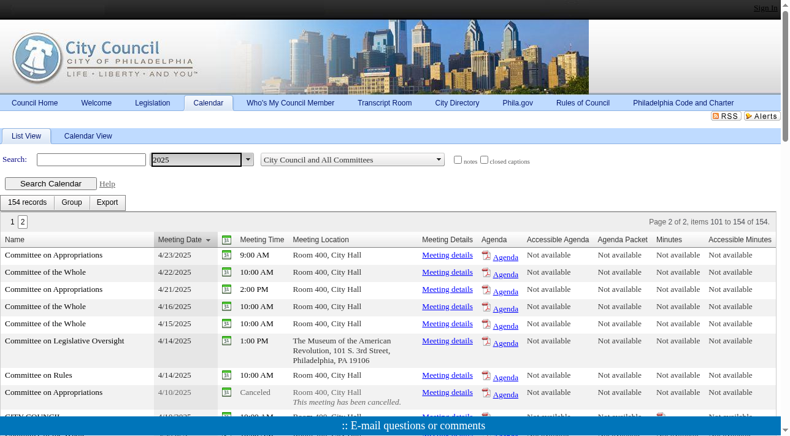The image size is (790, 436).
Task: Open PDF agenda icon for Committee on Rules
Action: point(486,376)
